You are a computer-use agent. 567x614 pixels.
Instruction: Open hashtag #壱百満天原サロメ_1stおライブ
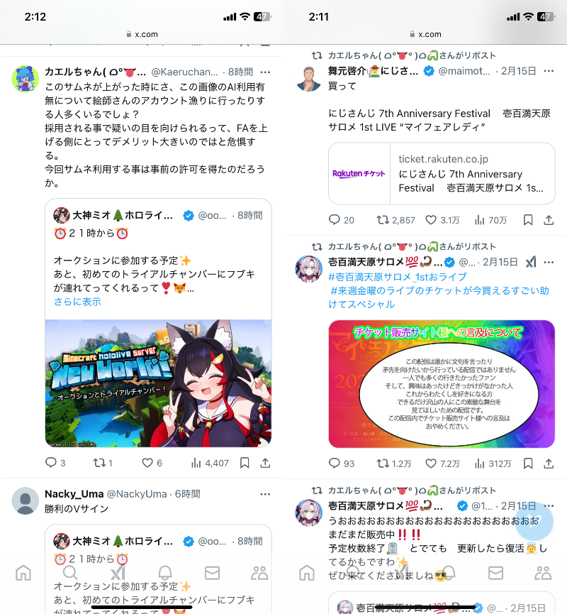pos(398,277)
